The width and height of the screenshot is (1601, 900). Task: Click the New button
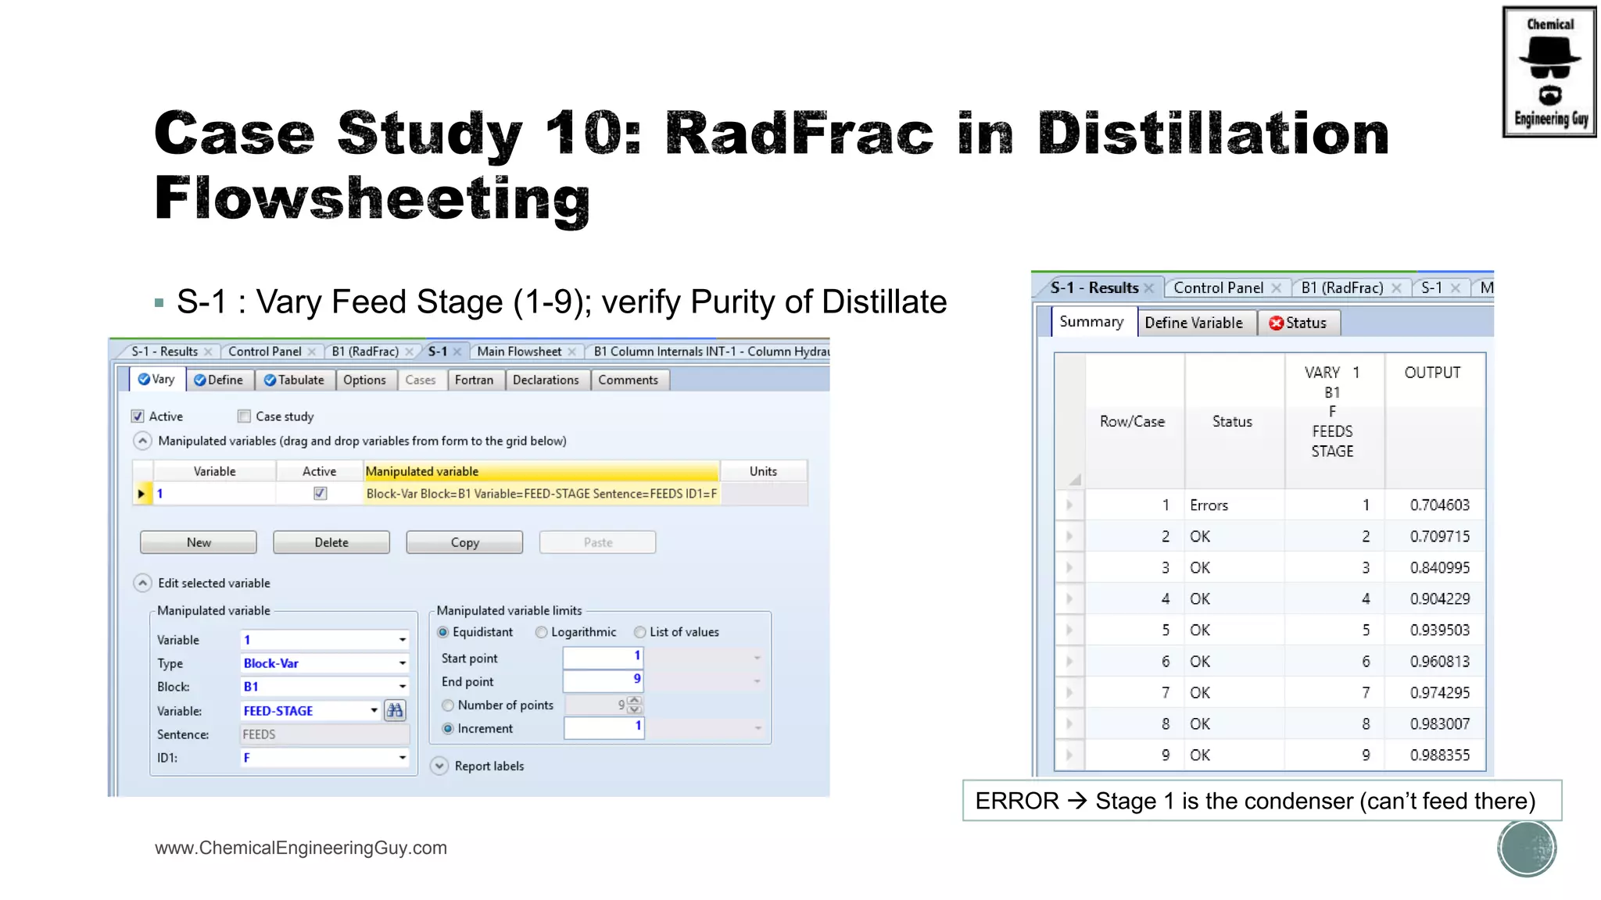point(199,543)
